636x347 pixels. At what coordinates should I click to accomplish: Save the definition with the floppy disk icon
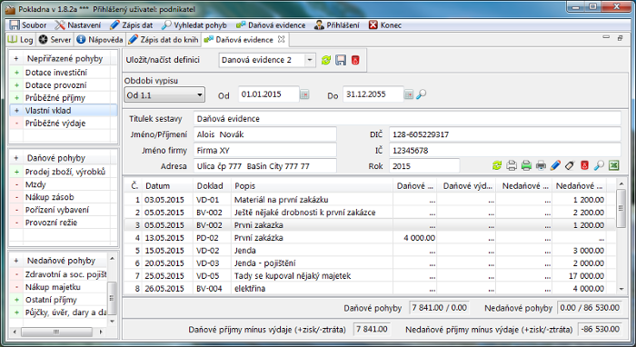click(341, 60)
